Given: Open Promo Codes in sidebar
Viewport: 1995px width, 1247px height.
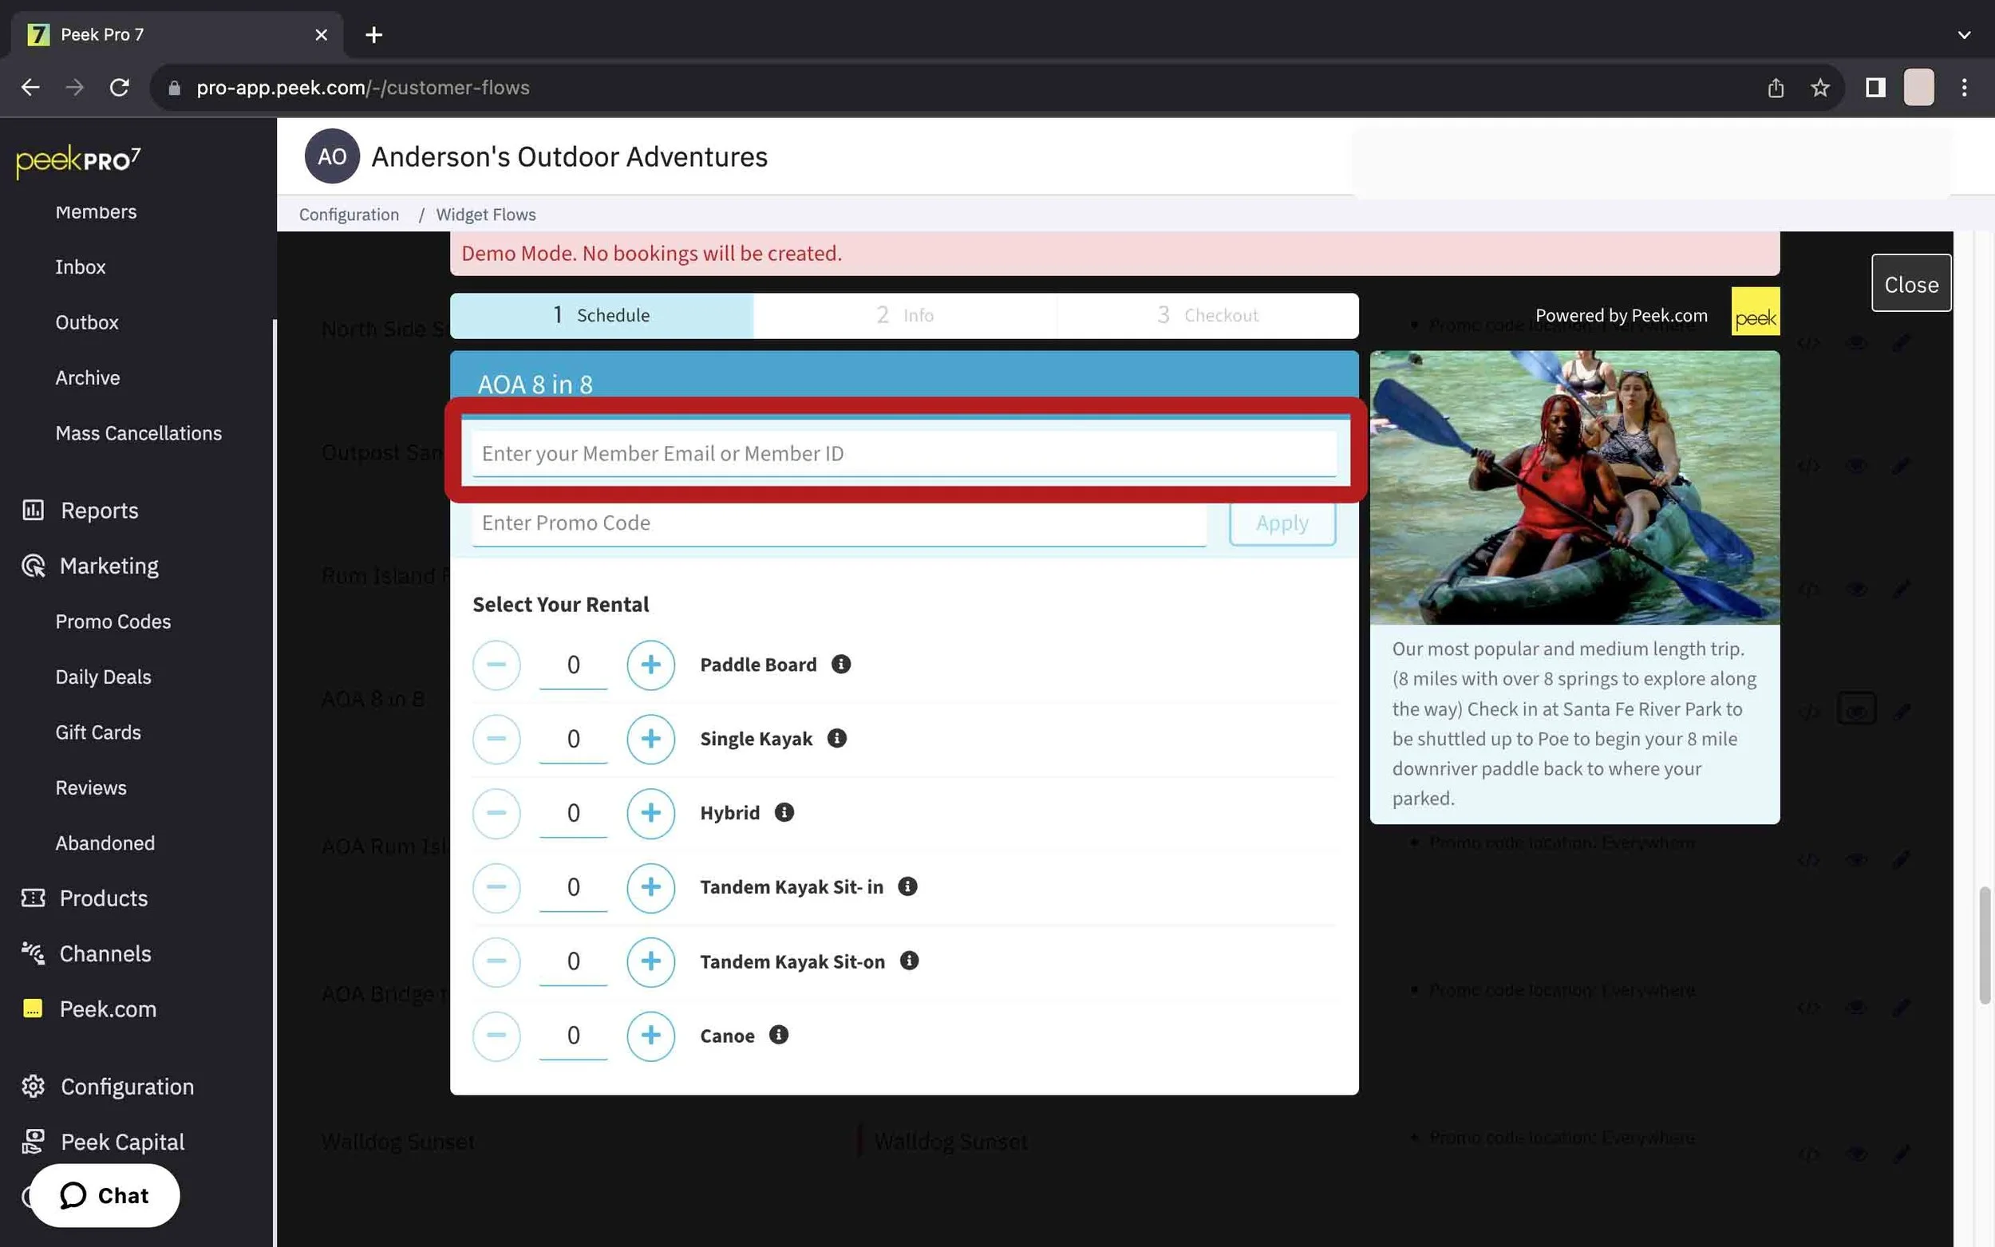Looking at the screenshot, I should pos(113,621).
